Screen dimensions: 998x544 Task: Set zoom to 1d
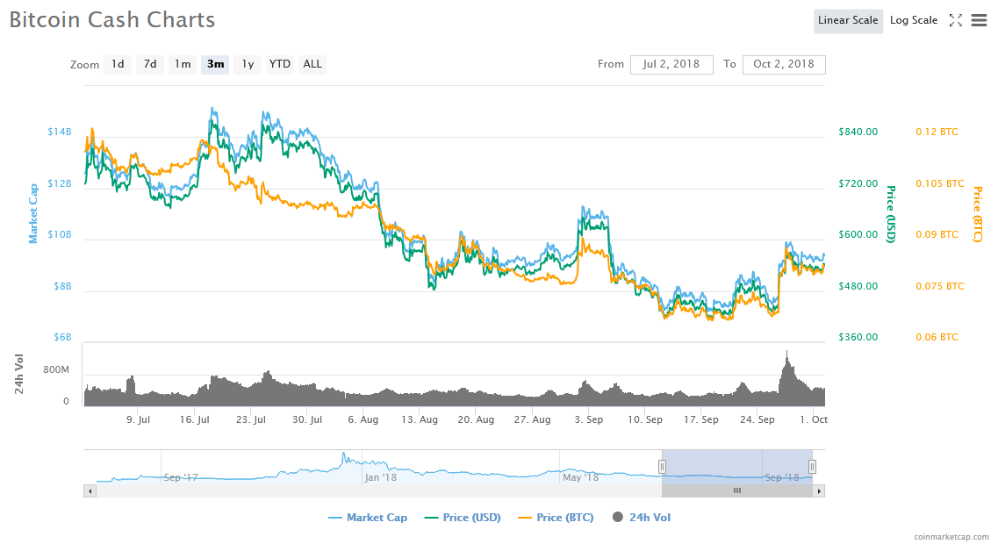[118, 64]
